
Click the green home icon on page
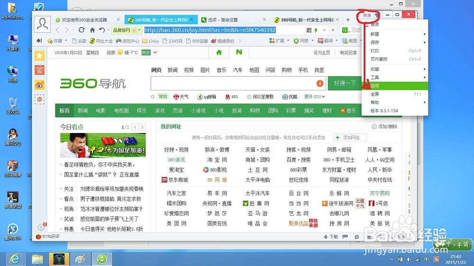[219, 53]
